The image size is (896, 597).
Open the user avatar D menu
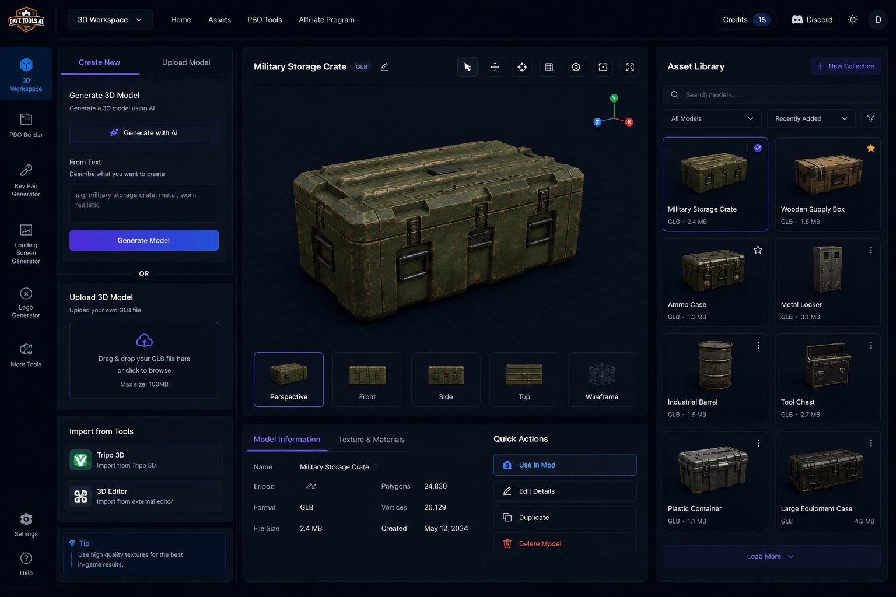pos(878,20)
